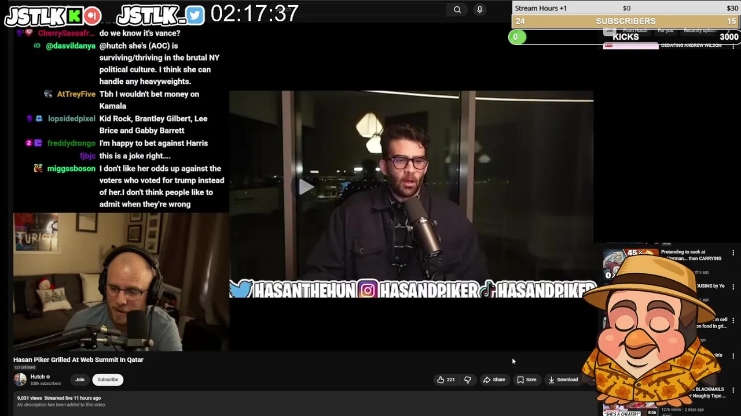
Task: Click the Join membership button
Action: 80,380
